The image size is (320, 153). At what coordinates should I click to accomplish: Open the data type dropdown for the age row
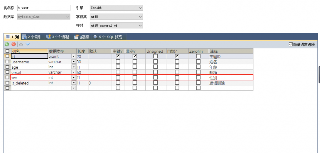point(74,67)
